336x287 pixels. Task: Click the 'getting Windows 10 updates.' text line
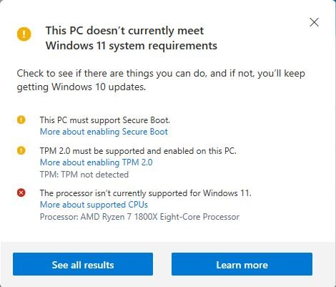point(81,87)
